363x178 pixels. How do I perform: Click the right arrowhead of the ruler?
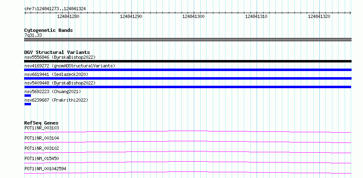350,13
